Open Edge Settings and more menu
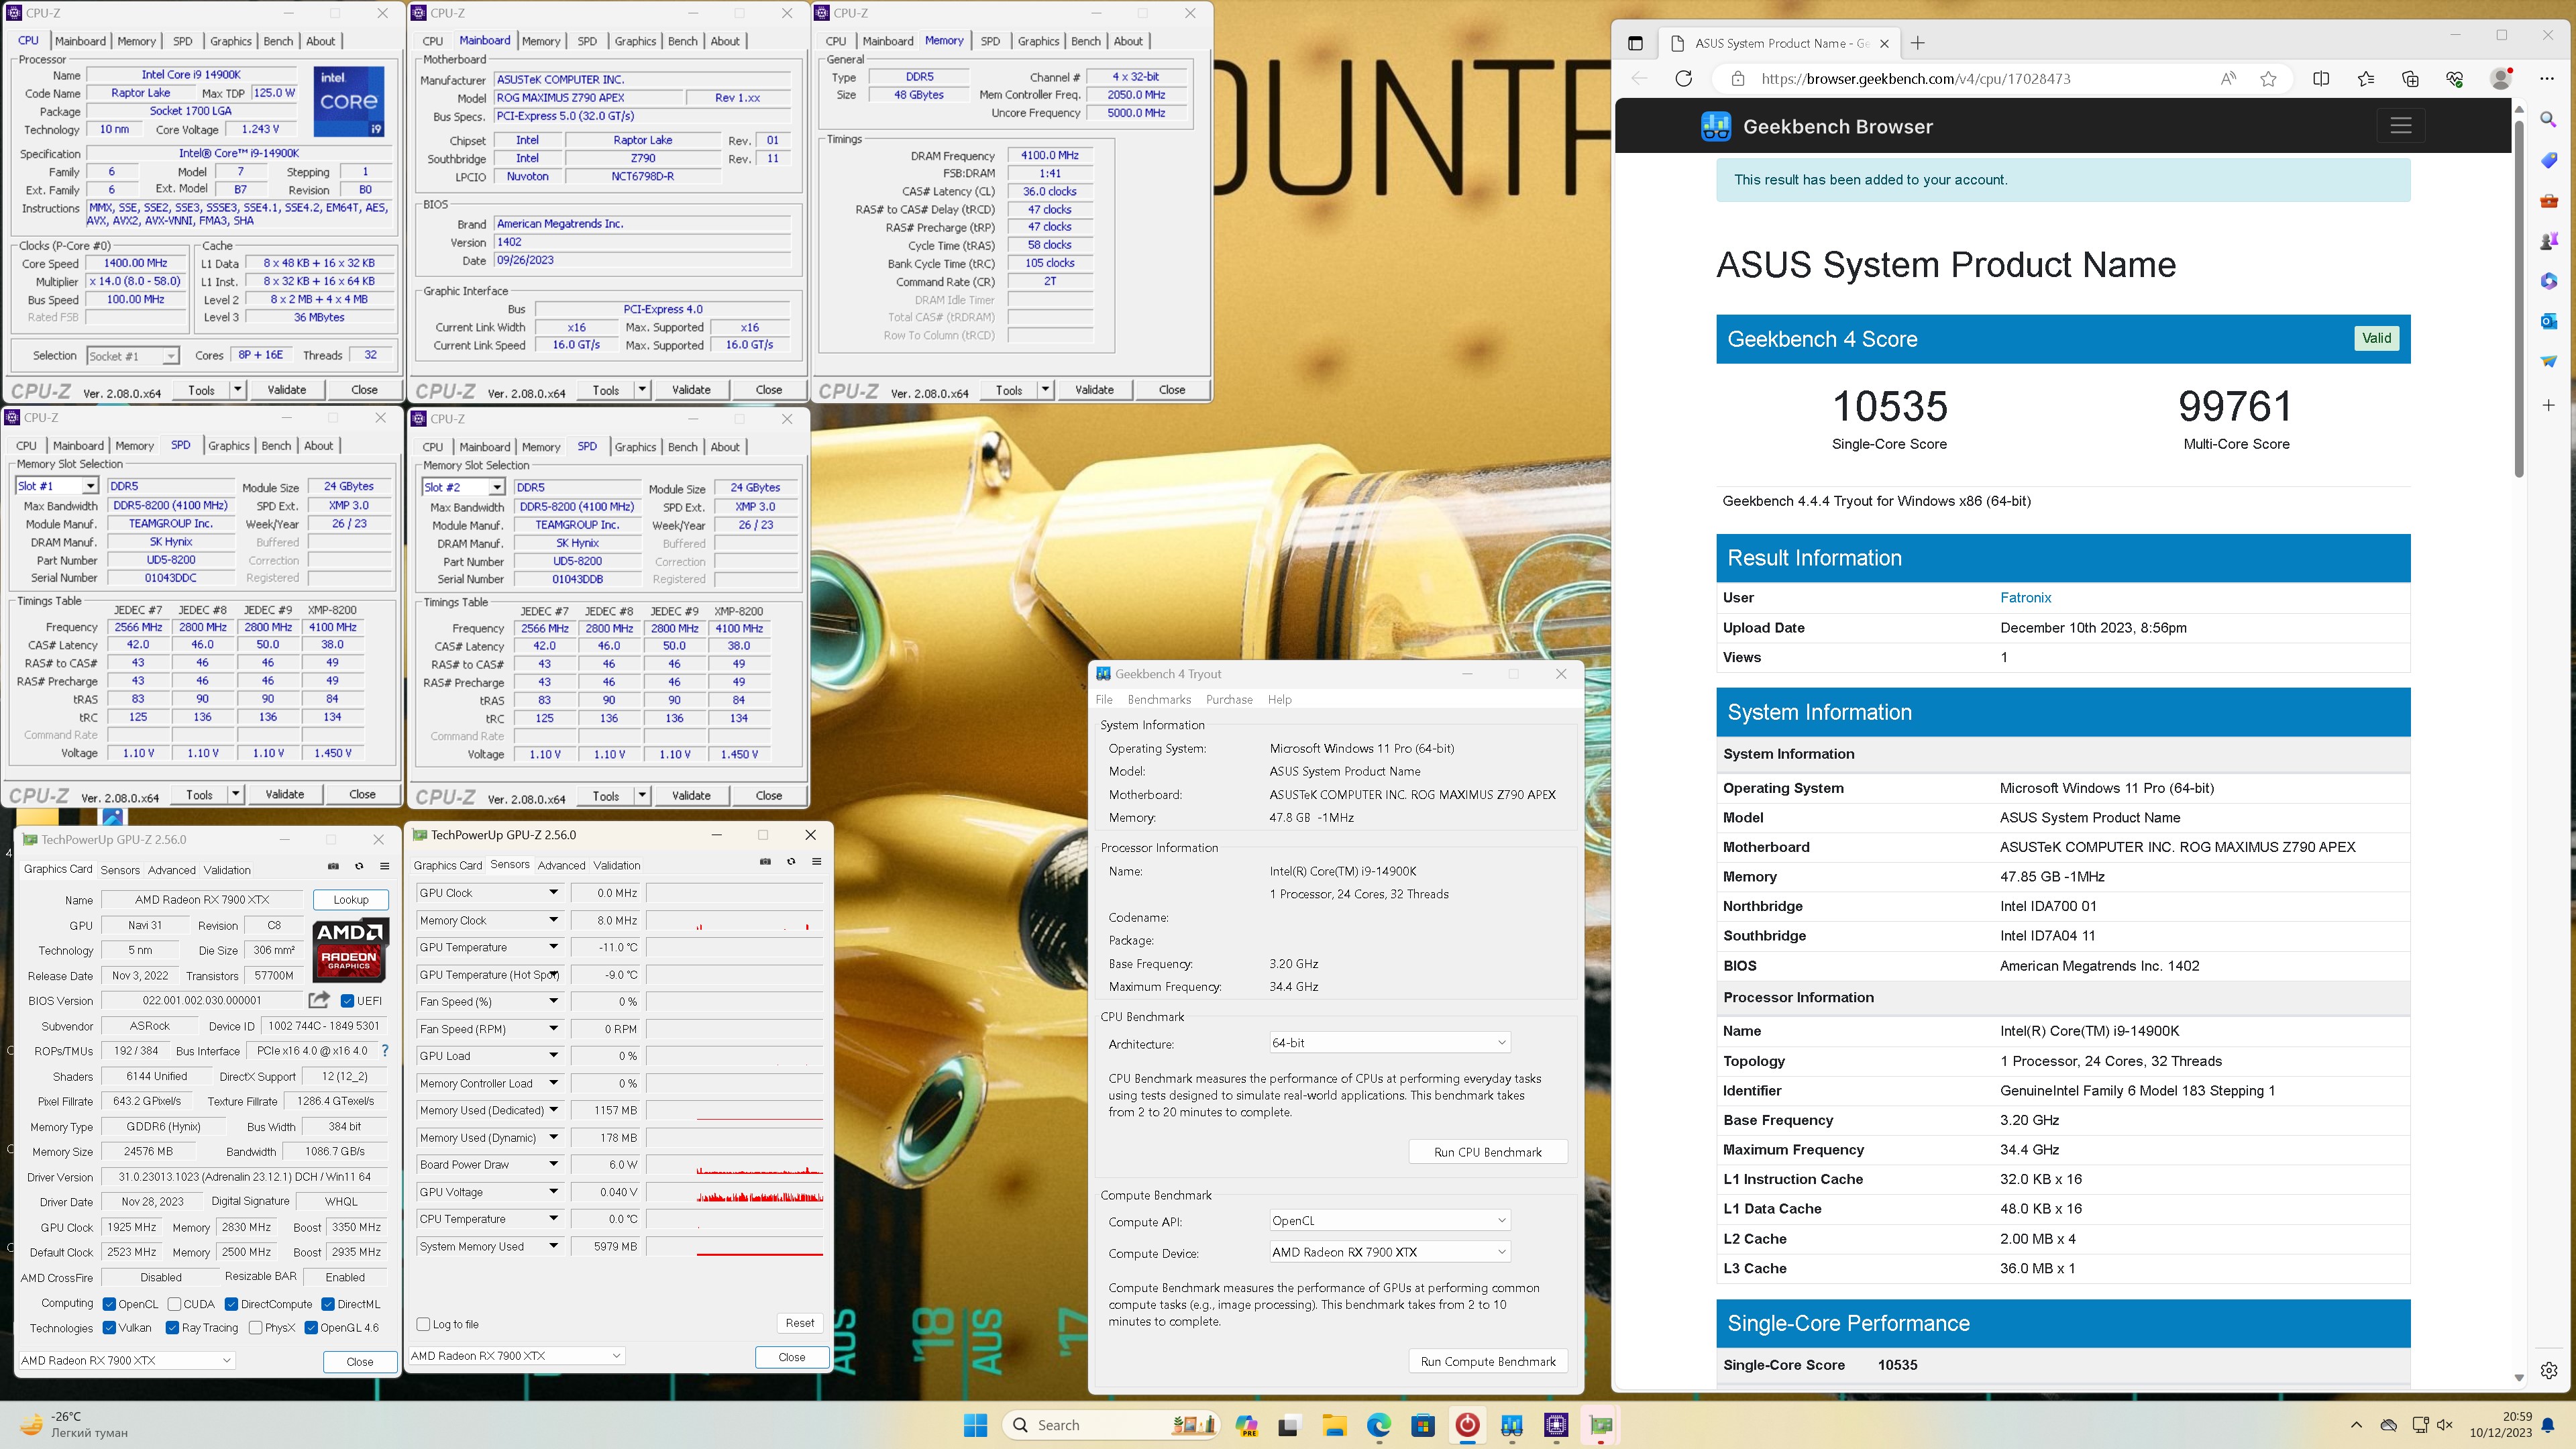This screenshot has width=2576, height=1449. click(2546, 79)
